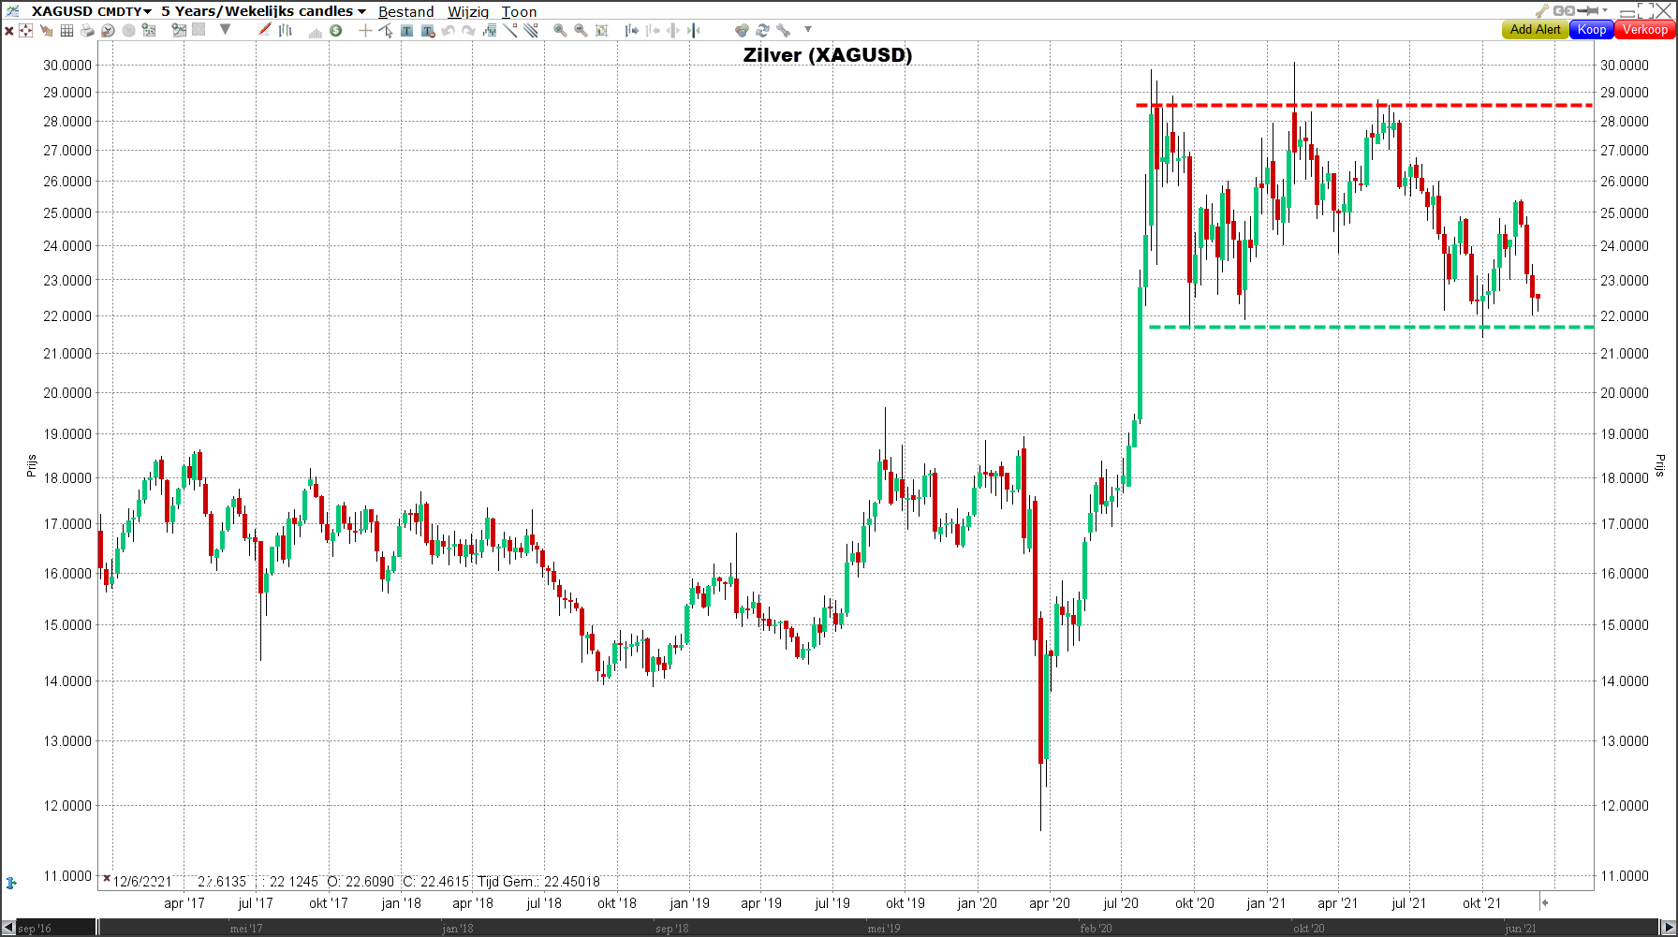The width and height of the screenshot is (1678, 937).
Task: Toggle the pushpin pin-window icon
Action: pos(1588,11)
